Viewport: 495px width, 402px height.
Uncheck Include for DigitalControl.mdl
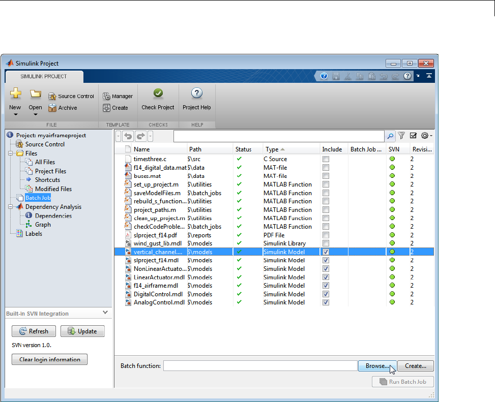326,294
